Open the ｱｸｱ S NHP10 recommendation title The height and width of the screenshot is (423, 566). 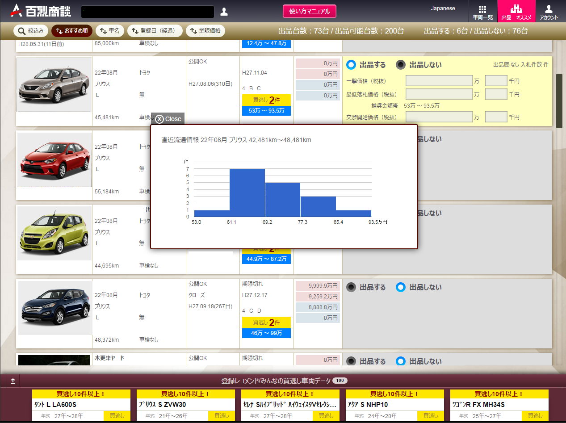368,405
